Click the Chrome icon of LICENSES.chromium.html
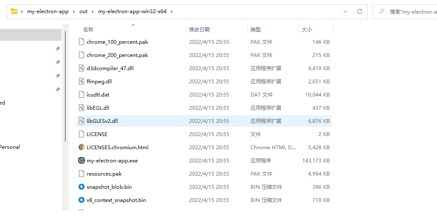Screen dimensions: 437x219 [x=82, y=148]
